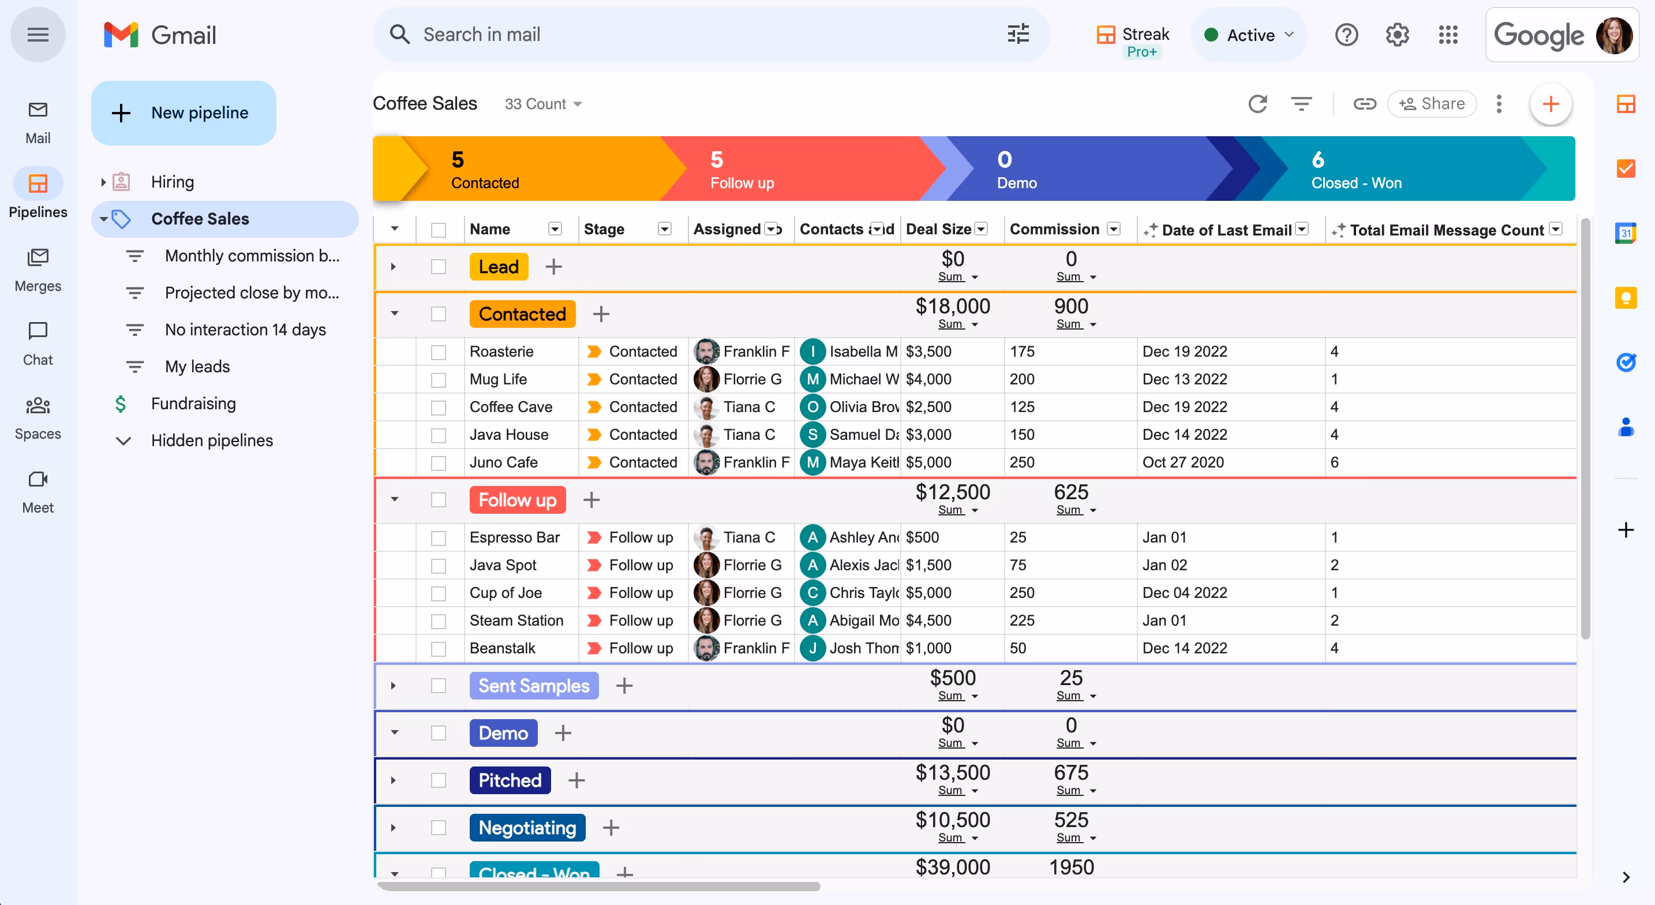
Task: Click the orange add box button
Action: click(1551, 103)
